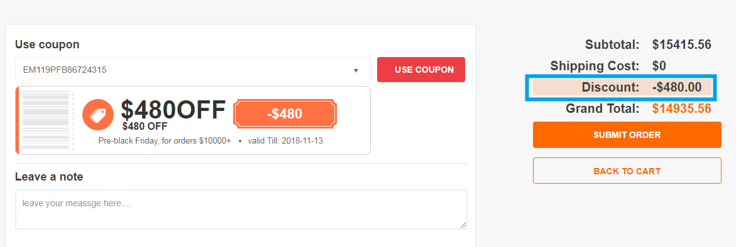Click the -$480 ticket-shaped badge
This screenshot has height=247, width=736.
285,113
